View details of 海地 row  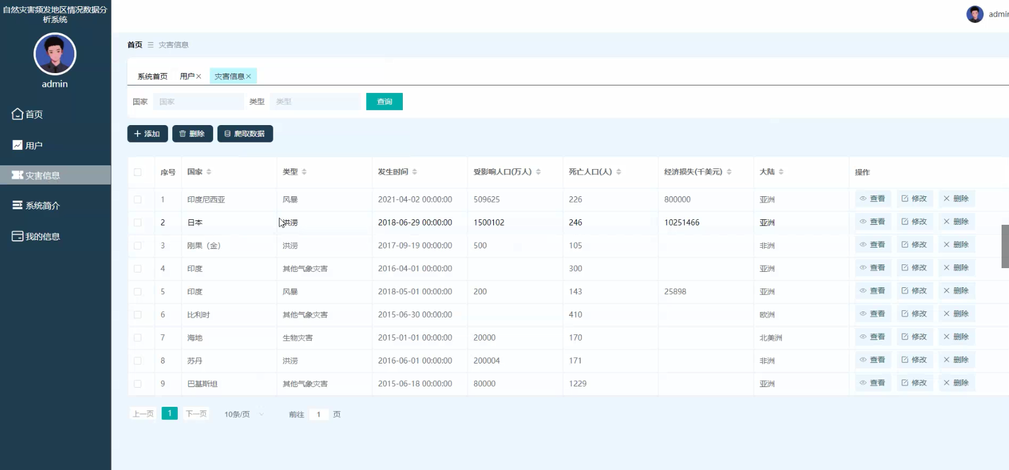pyautogui.click(x=873, y=337)
